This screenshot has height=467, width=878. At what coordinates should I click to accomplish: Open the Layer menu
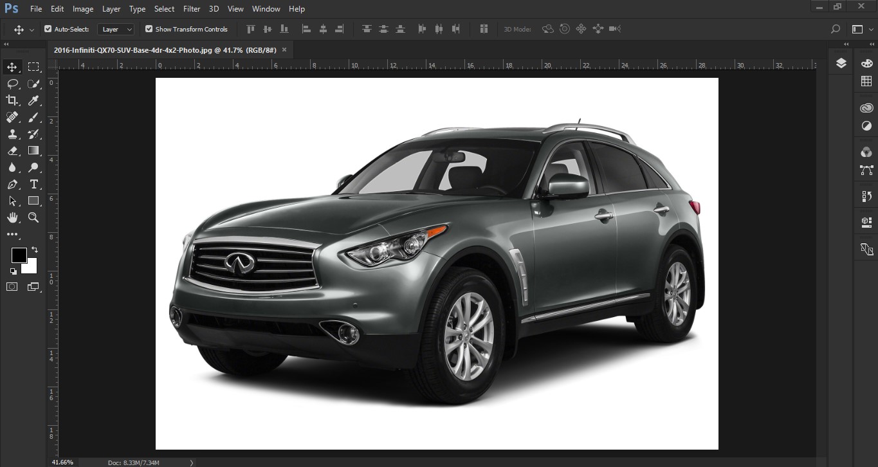pos(111,9)
